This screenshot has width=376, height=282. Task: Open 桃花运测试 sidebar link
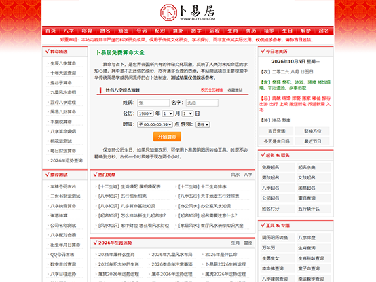[61, 141]
